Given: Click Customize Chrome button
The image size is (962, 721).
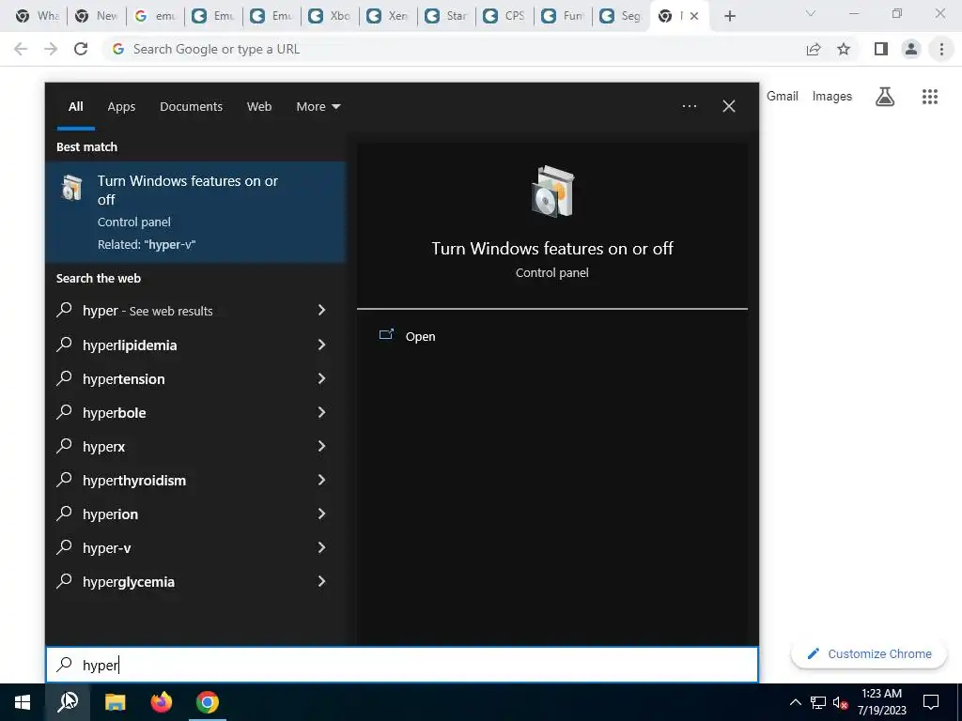Looking at the screenshot, I should 869,653.
